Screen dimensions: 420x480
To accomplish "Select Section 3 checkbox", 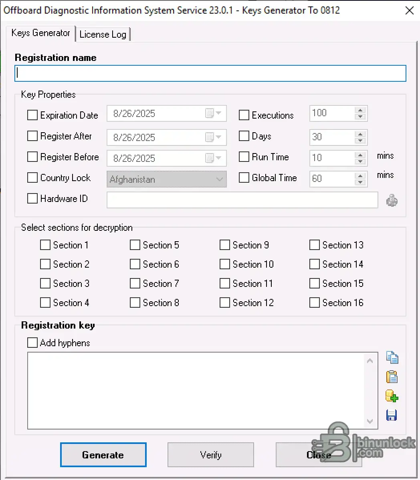I will point(45,283).
